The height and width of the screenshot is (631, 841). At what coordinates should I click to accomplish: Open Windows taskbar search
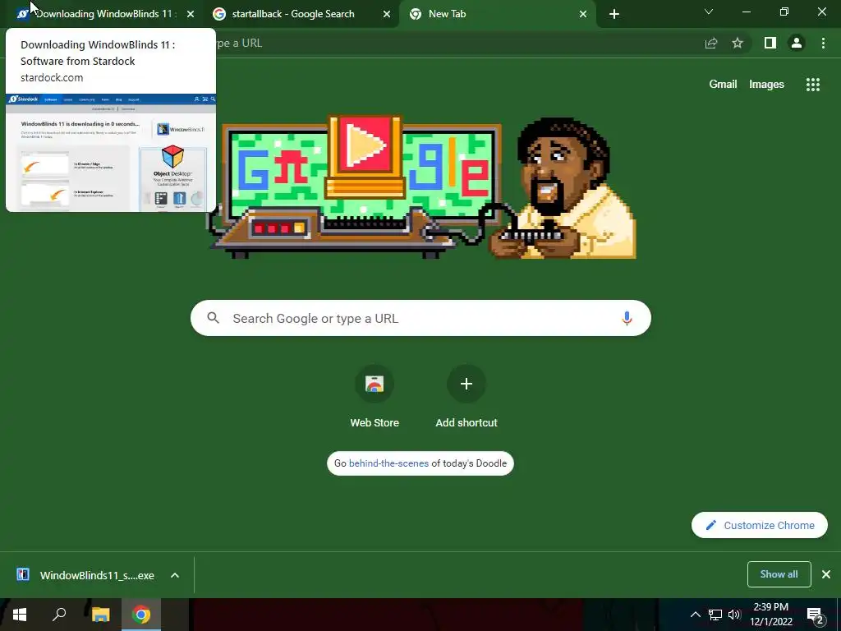click(59, 615)
